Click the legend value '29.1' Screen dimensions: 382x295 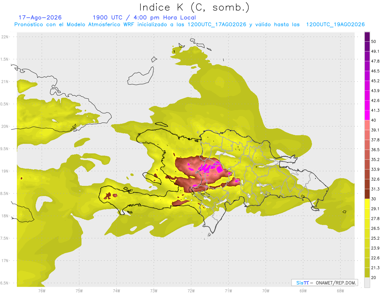(x=375, y=208)
